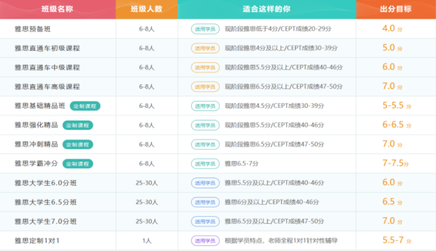The image size is (436, 251).
Task: Click 适用学员 tag in 雅思直通车初级课程 row
Action: pos(205,48)
